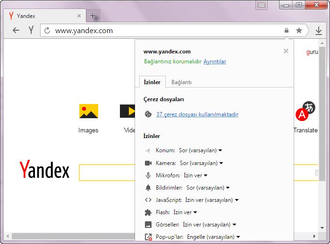The height and width of the screenshot is (244, 330).
Task: Minimize the browser window
Action: [286, 5]
